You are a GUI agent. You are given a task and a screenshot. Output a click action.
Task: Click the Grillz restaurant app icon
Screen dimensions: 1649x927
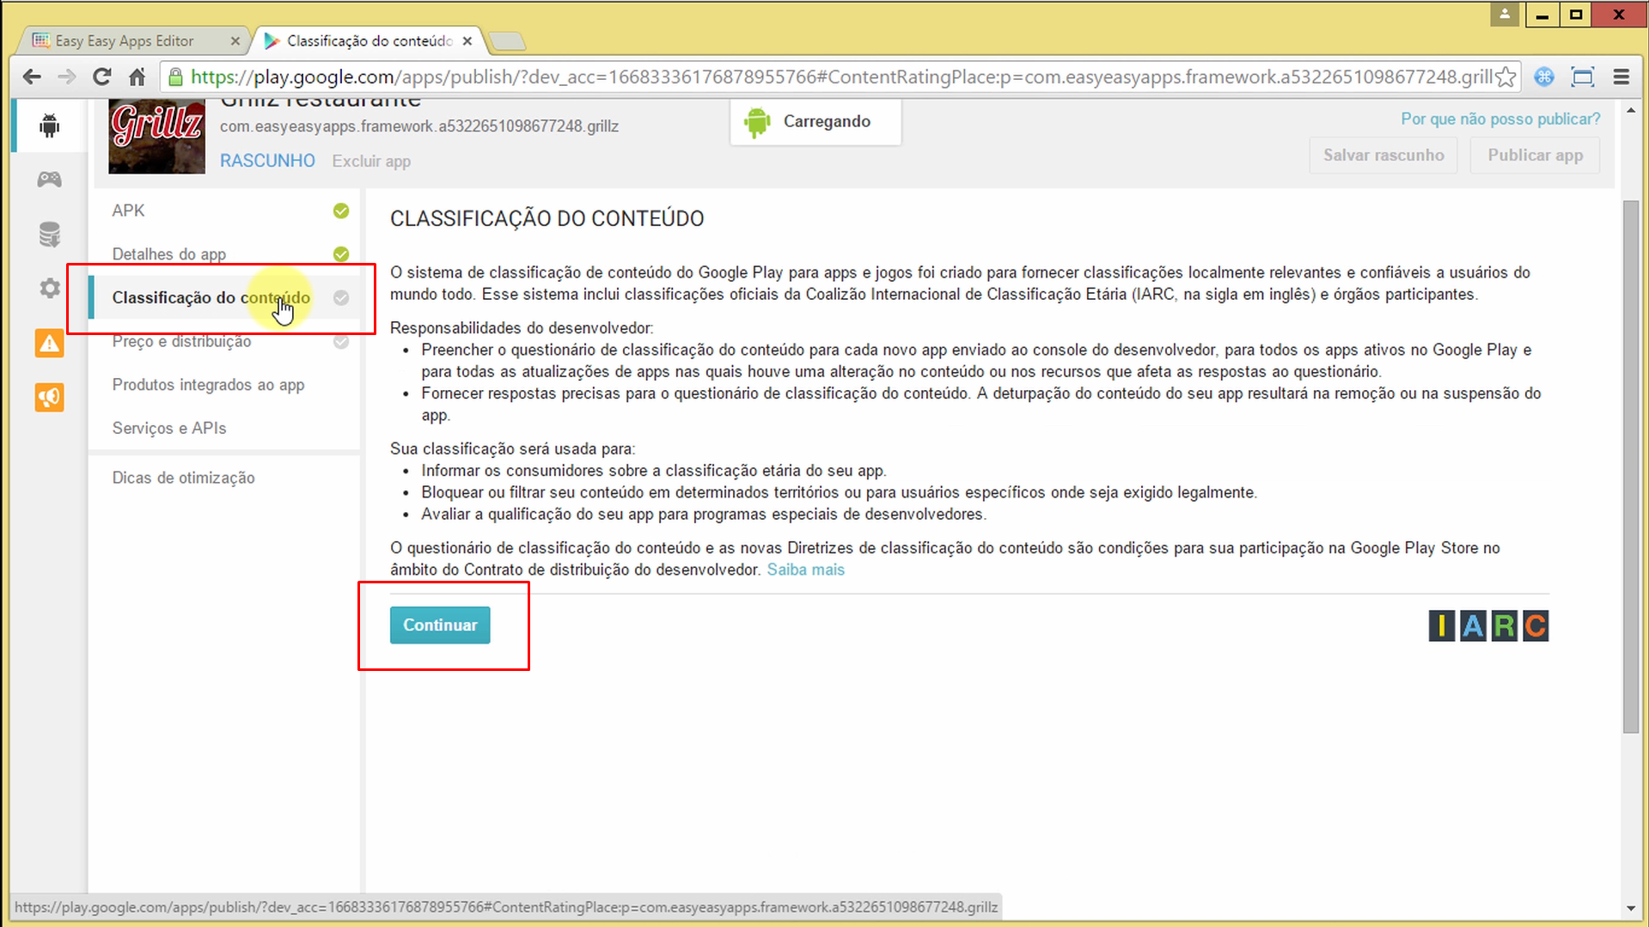[156, 136]
